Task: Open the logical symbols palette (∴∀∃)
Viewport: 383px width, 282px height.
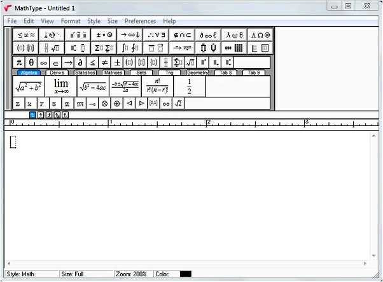Action: [x=156, y=35]
